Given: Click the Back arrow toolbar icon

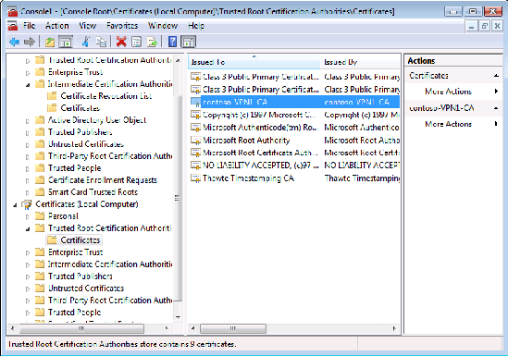Looking at the screenshot, I should coord(14,42).
